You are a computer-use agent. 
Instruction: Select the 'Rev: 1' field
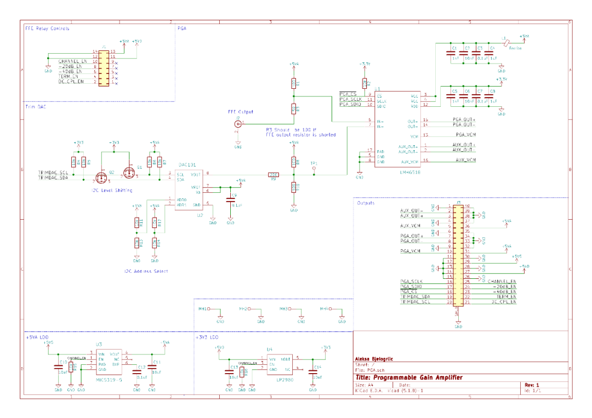point(532,385)
